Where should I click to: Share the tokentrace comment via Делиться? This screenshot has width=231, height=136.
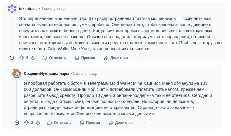116,58
